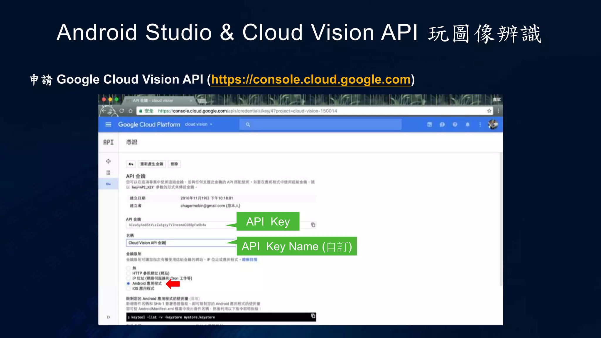Open the console.cloud.google.com link on the slide
Image resolution: width=601 pixels, height=338 pixels.
[x=311, y=80]
